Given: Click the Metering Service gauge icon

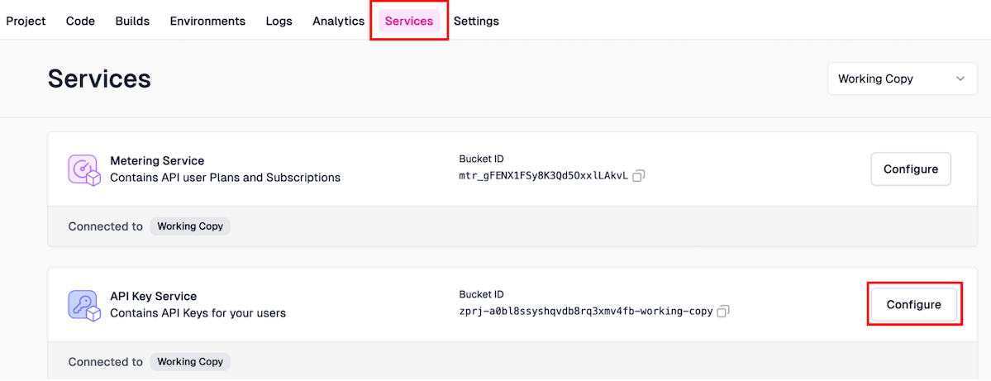Looking at the screenshot, I should pos(83,169).
